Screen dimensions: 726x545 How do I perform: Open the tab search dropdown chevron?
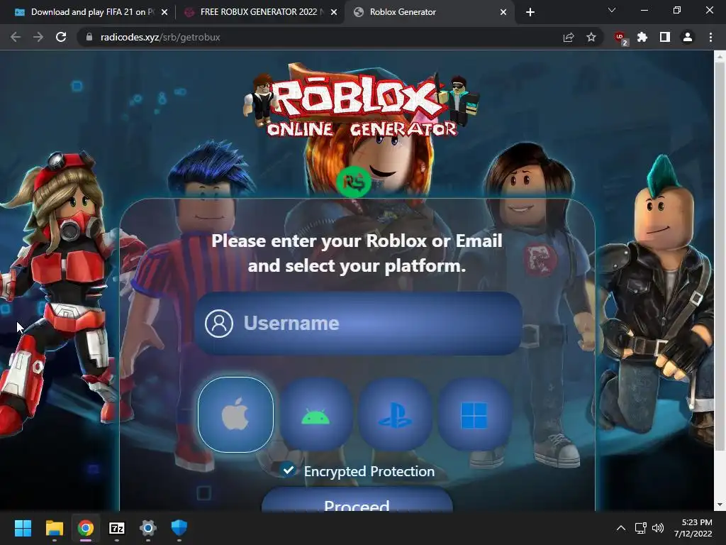click(x=612, y=10)
